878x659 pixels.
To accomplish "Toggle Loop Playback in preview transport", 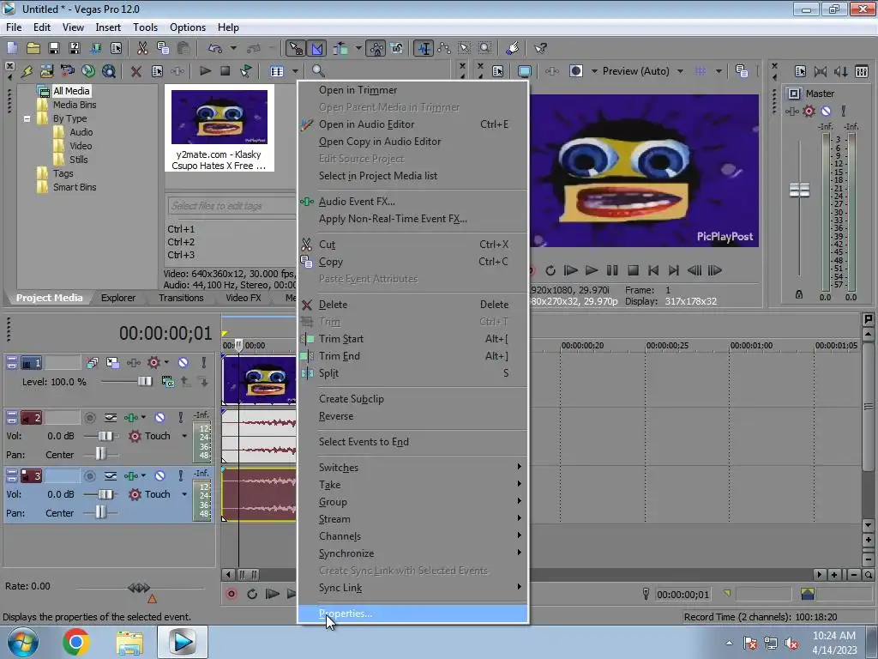I will (550, 270).
